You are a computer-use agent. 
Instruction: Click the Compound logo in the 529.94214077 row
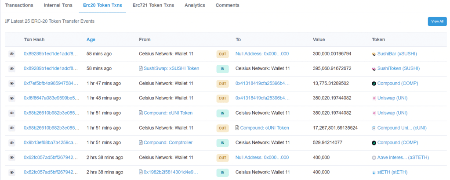coord(374,142)
